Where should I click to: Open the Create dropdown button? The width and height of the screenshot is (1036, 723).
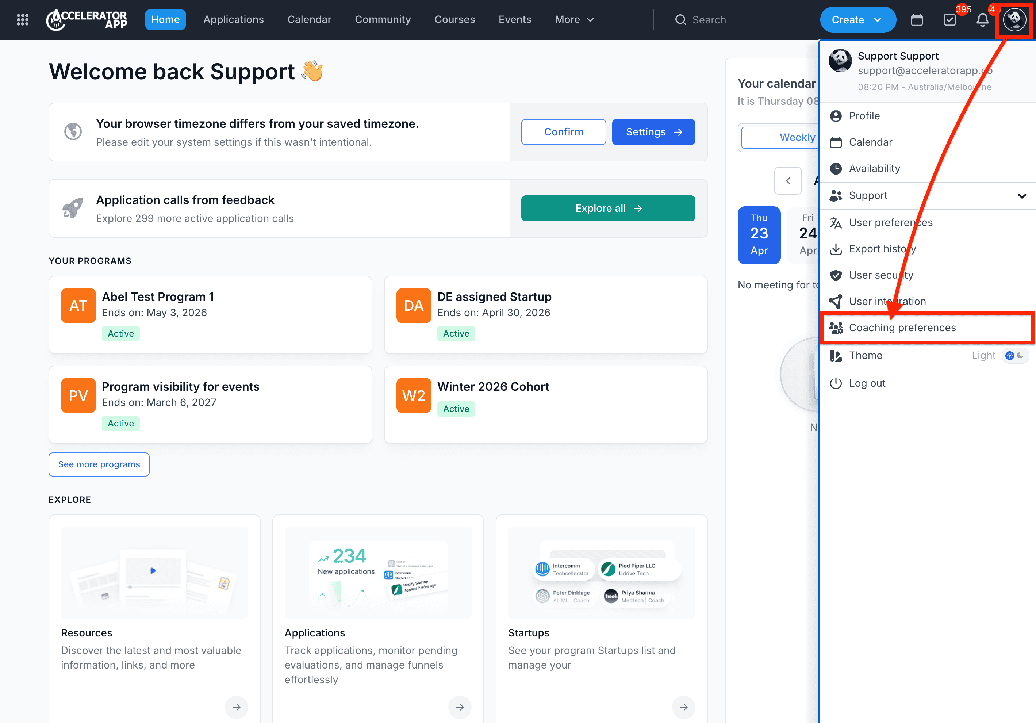pyautogui.click(x=857, y=20)
